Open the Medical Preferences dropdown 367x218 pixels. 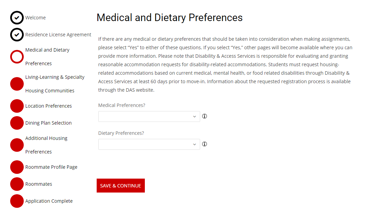149,116
